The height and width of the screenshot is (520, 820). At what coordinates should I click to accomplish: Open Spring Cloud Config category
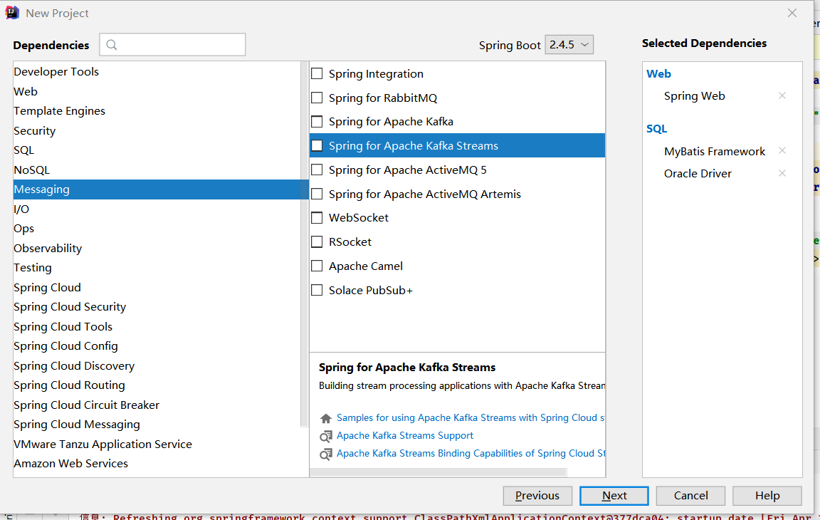coord(157,346)
